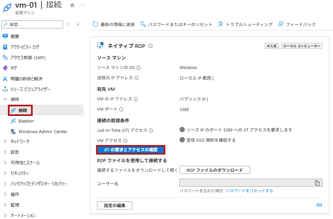Copy the ユーザー名 using the copy icon
Screen dimensions: 333x219
(x=318, y=182)
